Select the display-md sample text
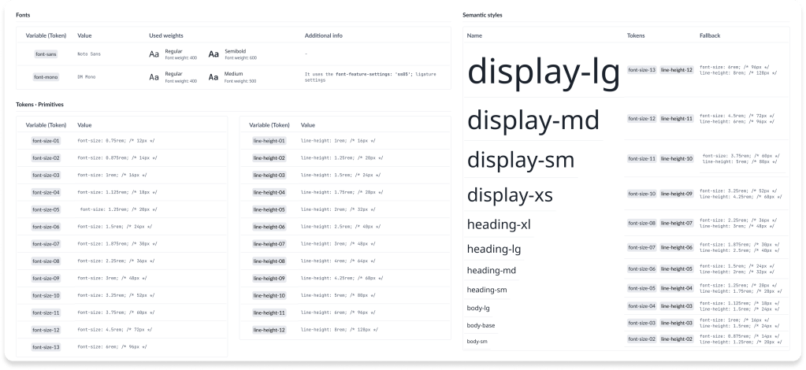Viewport: 806px width, 370px height. (533, 121)
